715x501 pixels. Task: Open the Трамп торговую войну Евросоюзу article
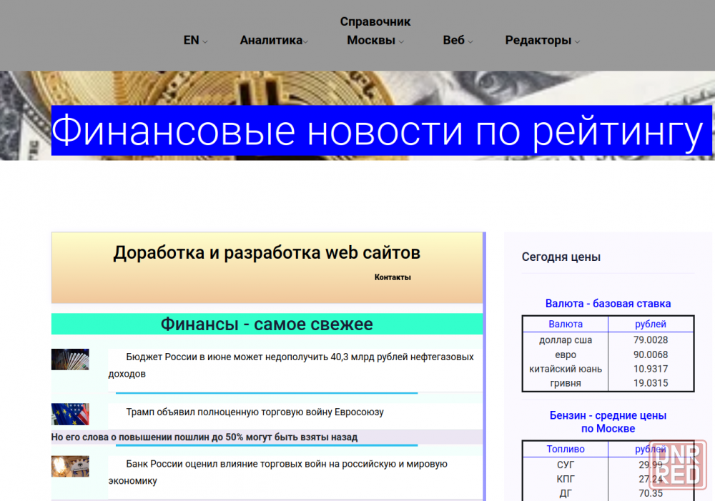(x=255, y=412)
